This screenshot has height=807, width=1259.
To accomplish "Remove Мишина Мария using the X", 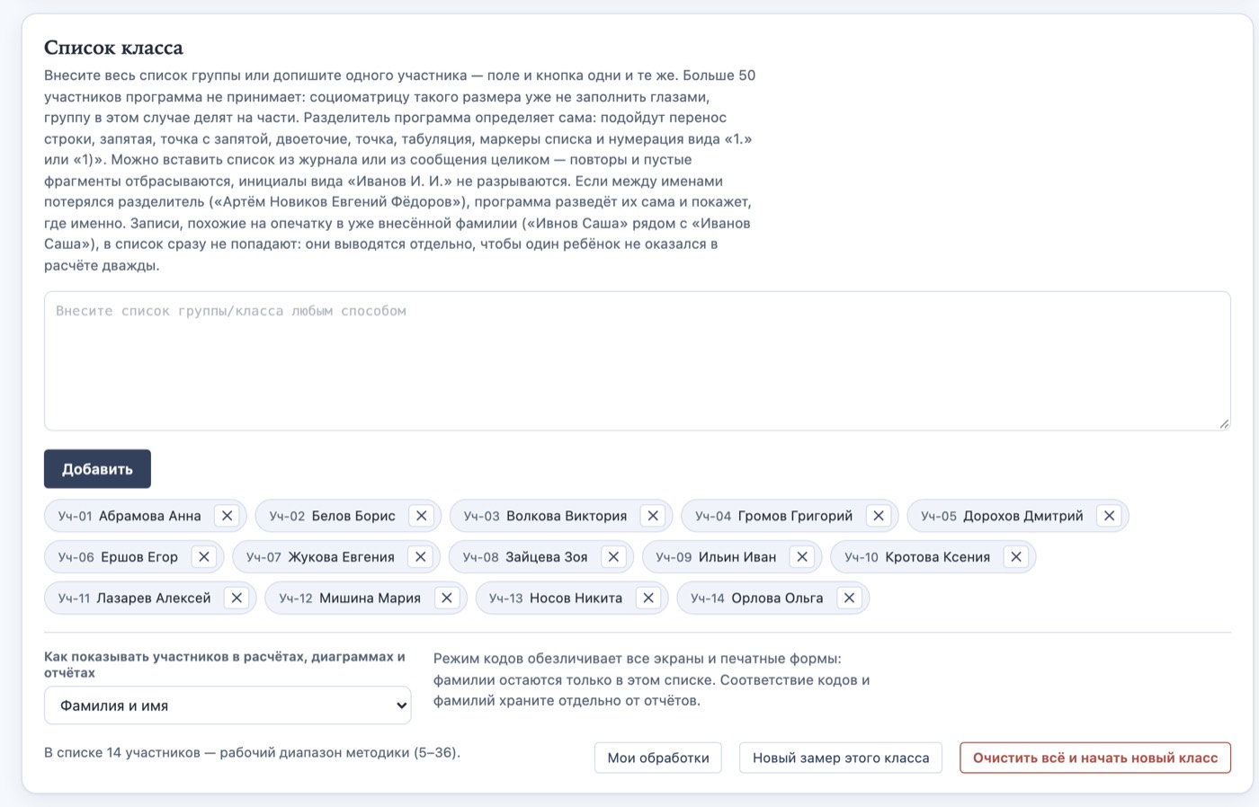I will point(447,599).
